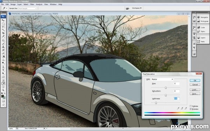Open the Tool Presets panel icon
Image resolution: width=210 pixels, height=131 pixels.
click(194, 27)
